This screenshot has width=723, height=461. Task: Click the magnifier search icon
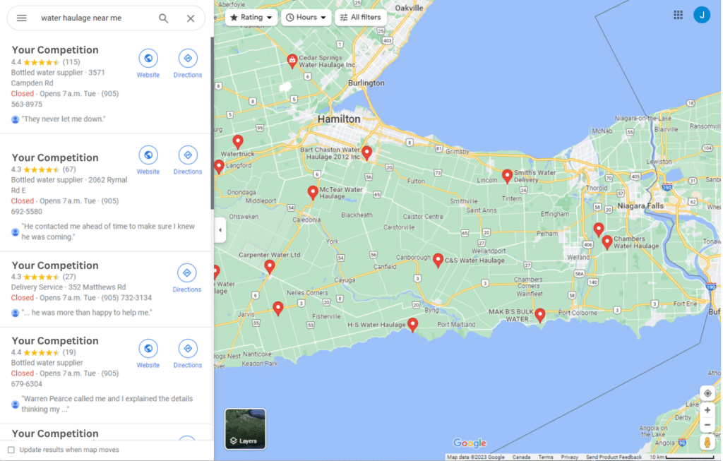163,18
